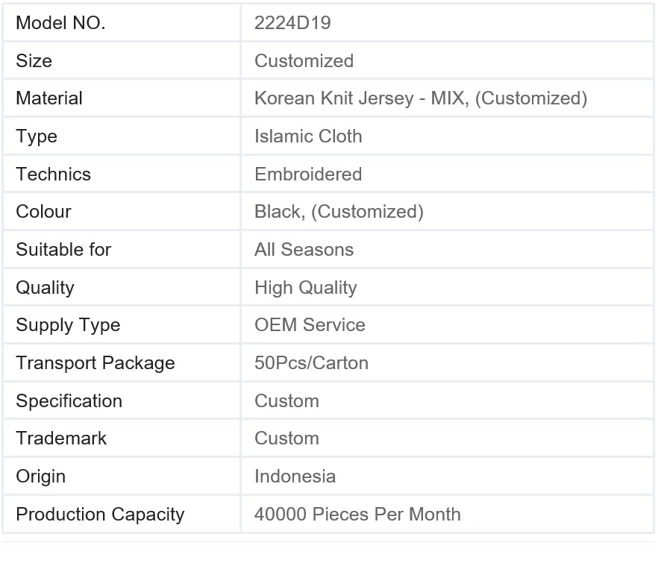
Task: Click the Suitable for label
Action: [63, 249]
